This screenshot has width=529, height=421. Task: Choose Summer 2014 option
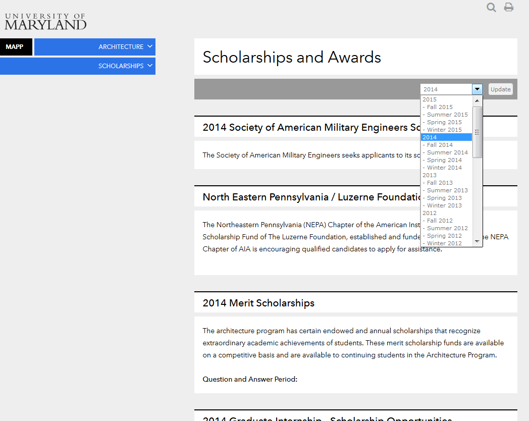[x=446, y=152]
